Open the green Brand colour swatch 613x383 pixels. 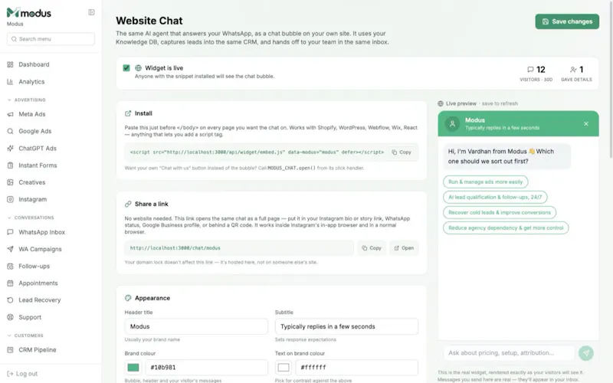[x=133, y=368]
